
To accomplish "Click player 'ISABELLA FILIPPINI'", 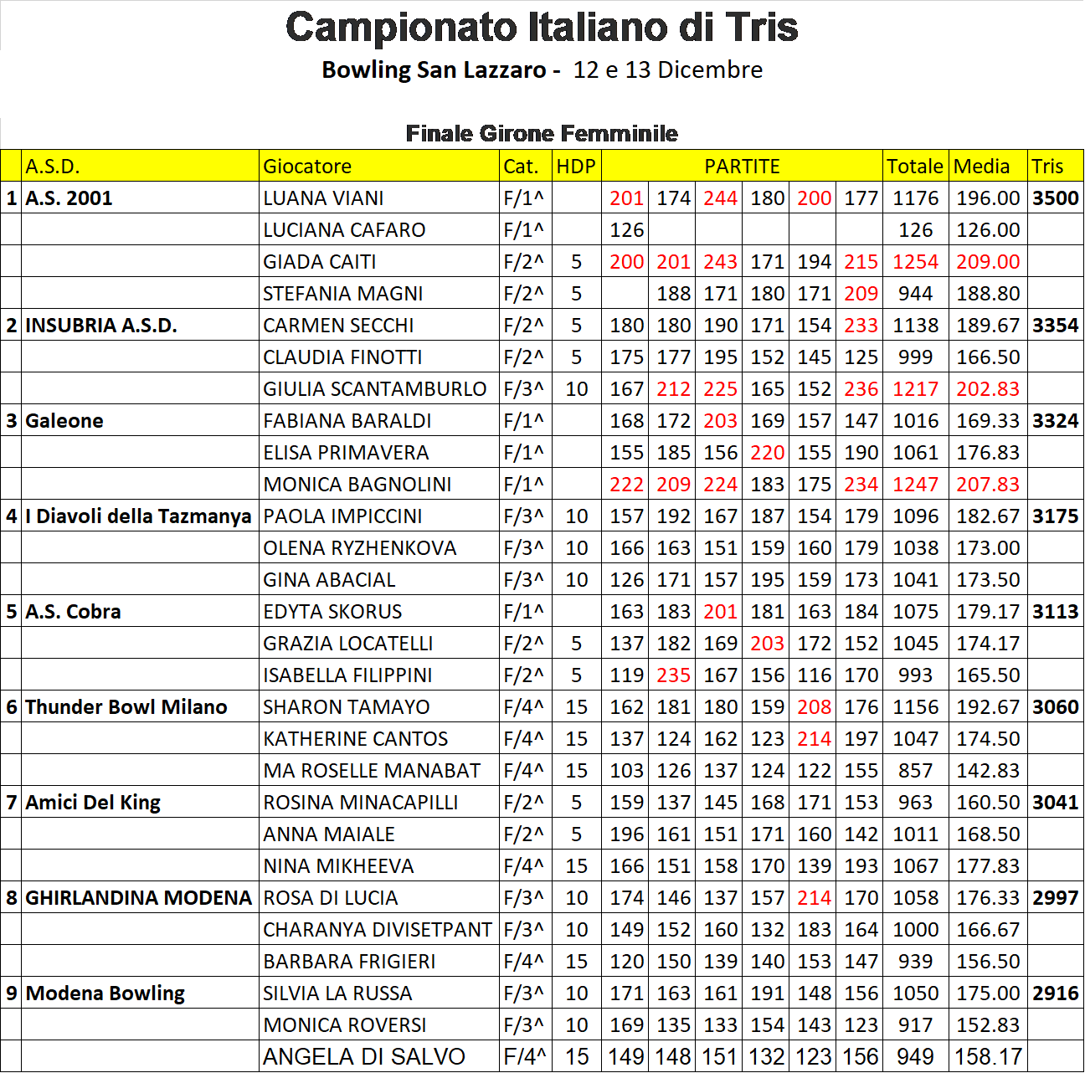I will tap(347, 675).
